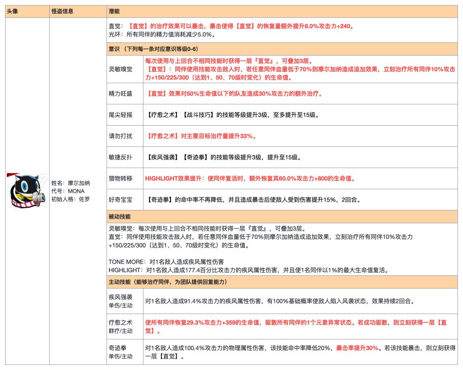
Task: Click the red 直觉 crit heal description line
Action: 231,26
